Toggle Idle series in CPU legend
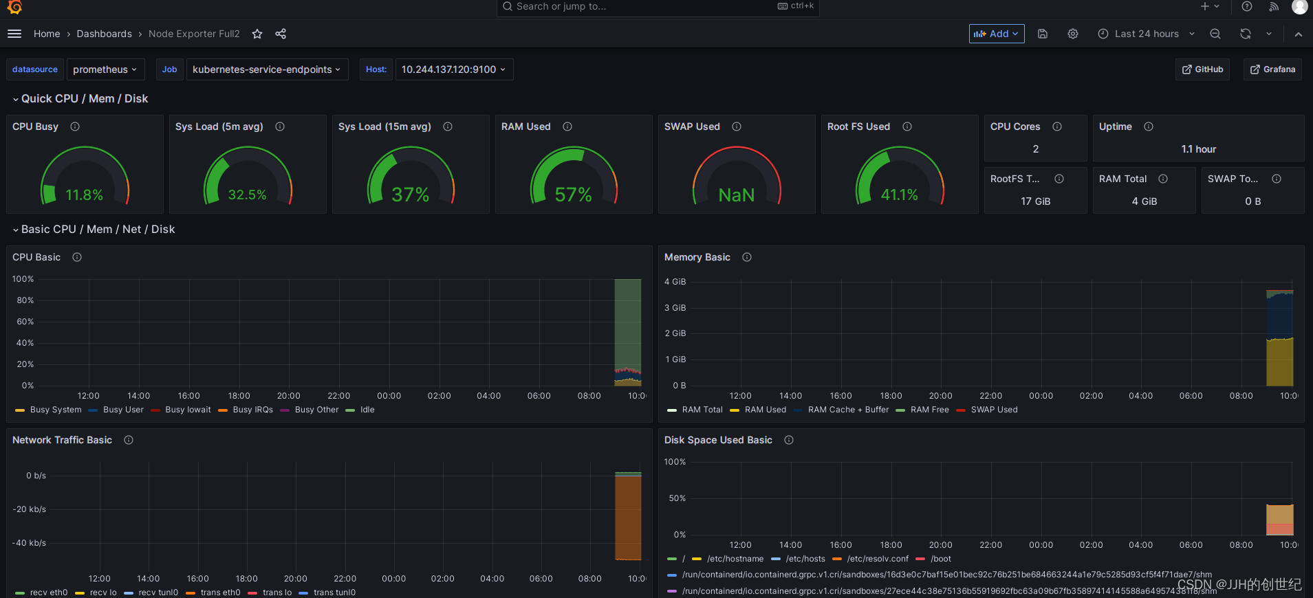This screenshot has width=1313, height=598. point(367,410)
